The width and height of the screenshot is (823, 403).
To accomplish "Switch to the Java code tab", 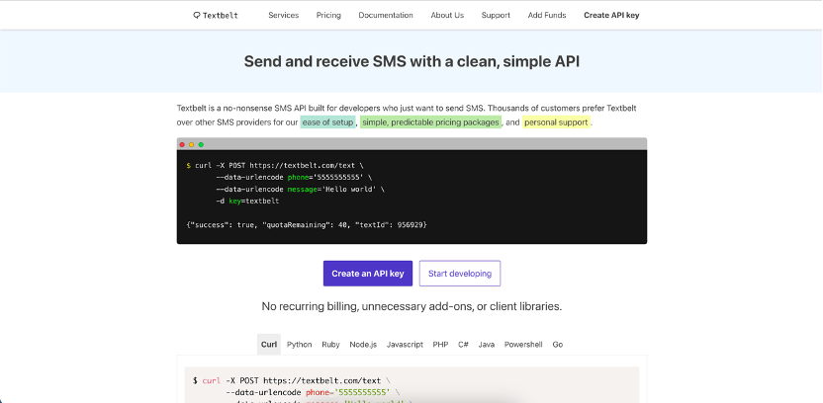I will click(x=487, y=345).
